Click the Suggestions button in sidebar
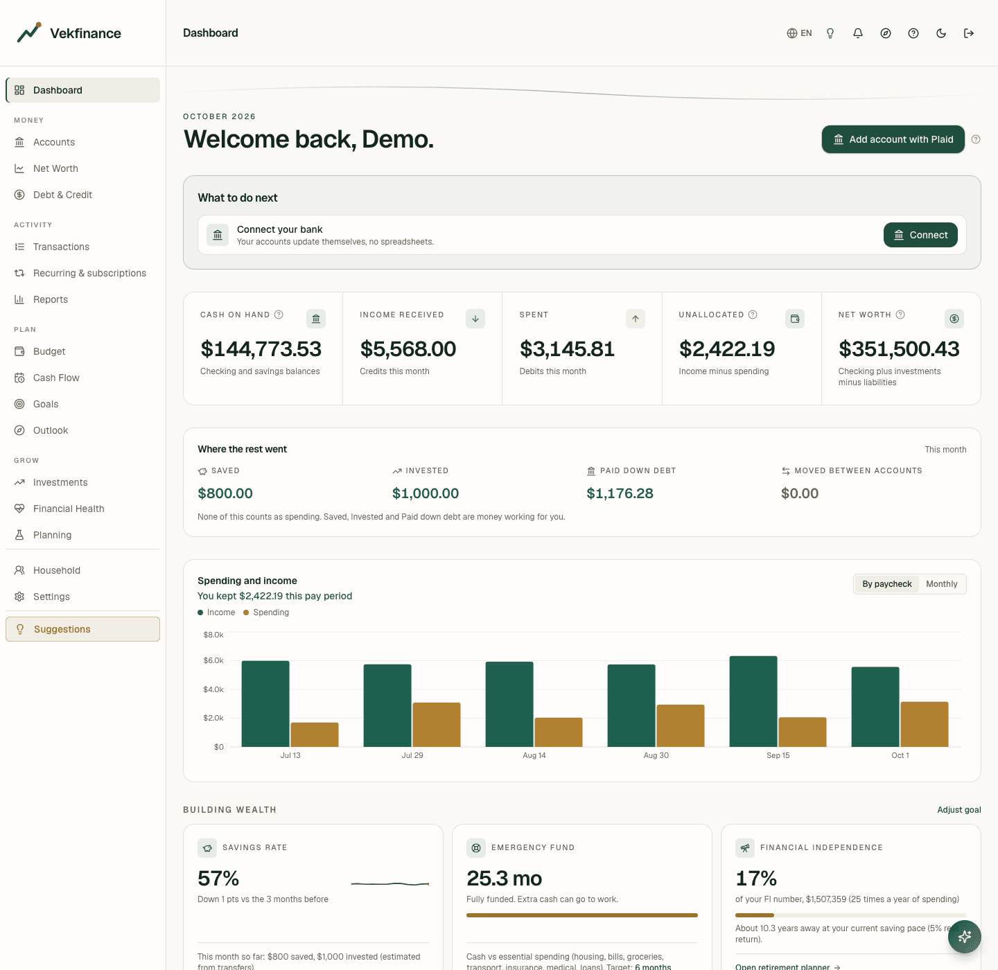Image resolution: width=998 pixels, height=970 pixels. click(x=82, y=629)
